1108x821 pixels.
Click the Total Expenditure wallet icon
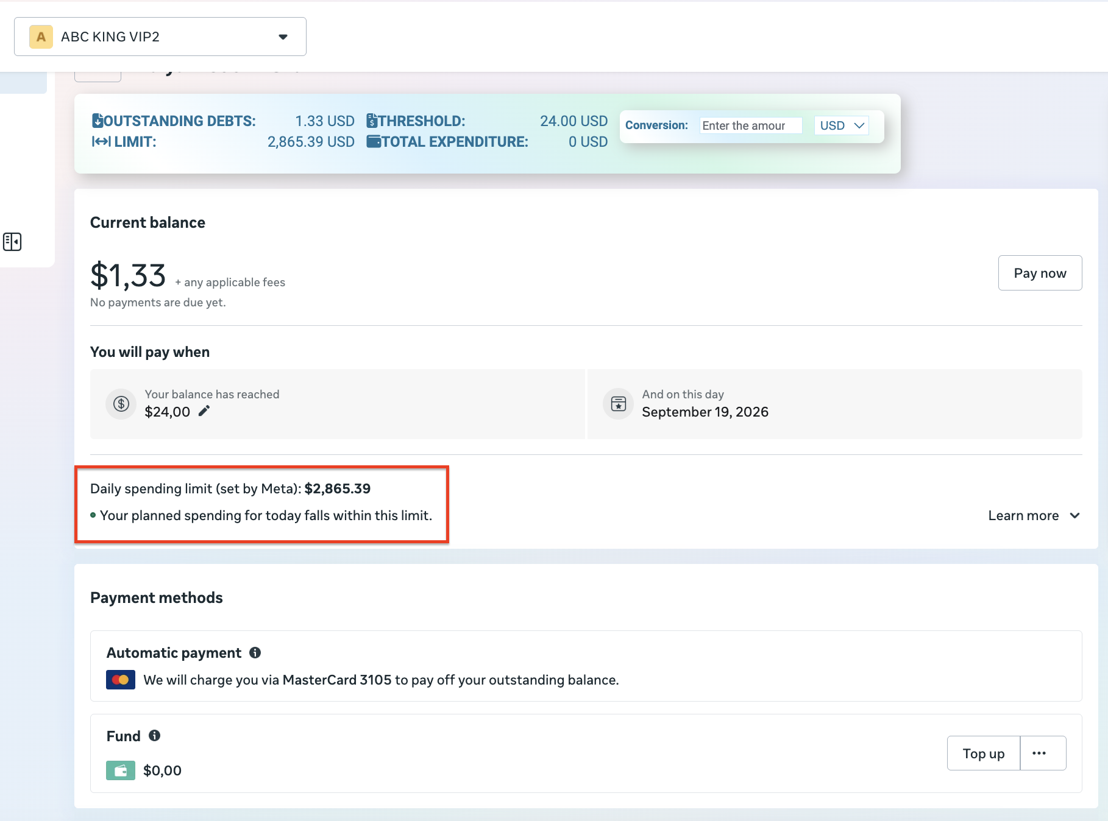[x=374, y=141]
